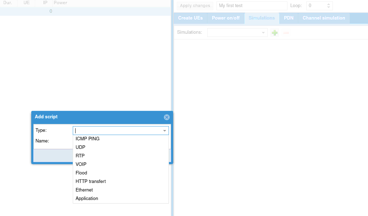
Task: Choose Flood in the type list
Action: tap(81, 173)
